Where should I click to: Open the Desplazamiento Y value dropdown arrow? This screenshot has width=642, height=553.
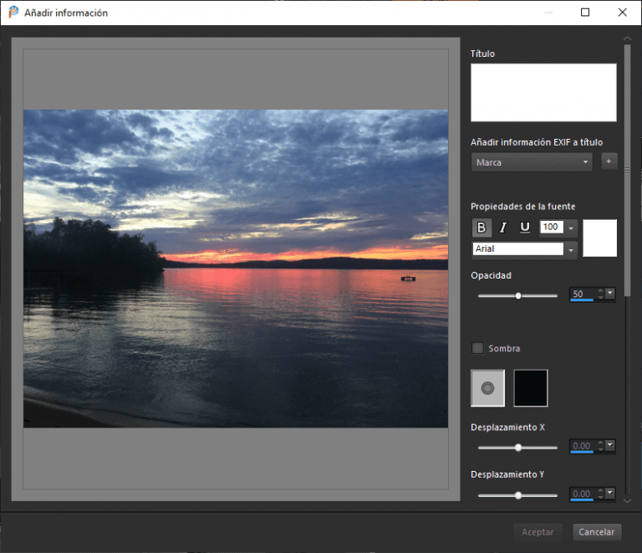click(x=610, y=493)
